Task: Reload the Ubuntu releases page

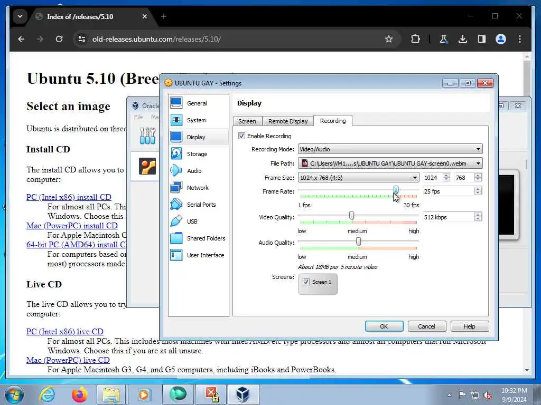Action: pos(59,39)
